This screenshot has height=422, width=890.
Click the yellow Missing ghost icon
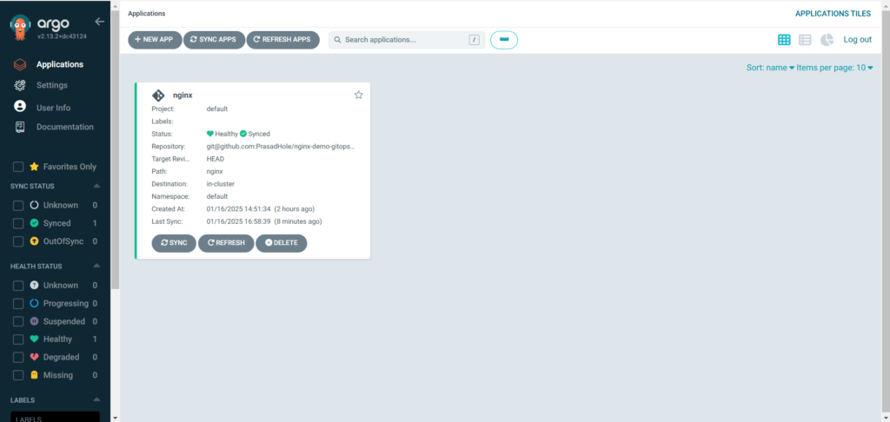click(x=34, y=375)
